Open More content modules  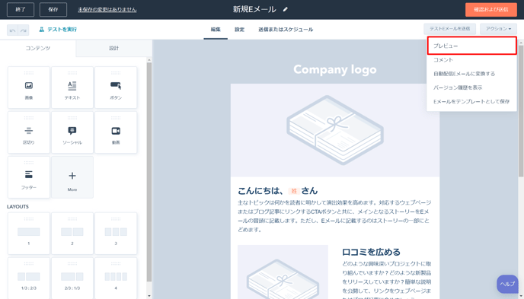(x=72, y=177)
